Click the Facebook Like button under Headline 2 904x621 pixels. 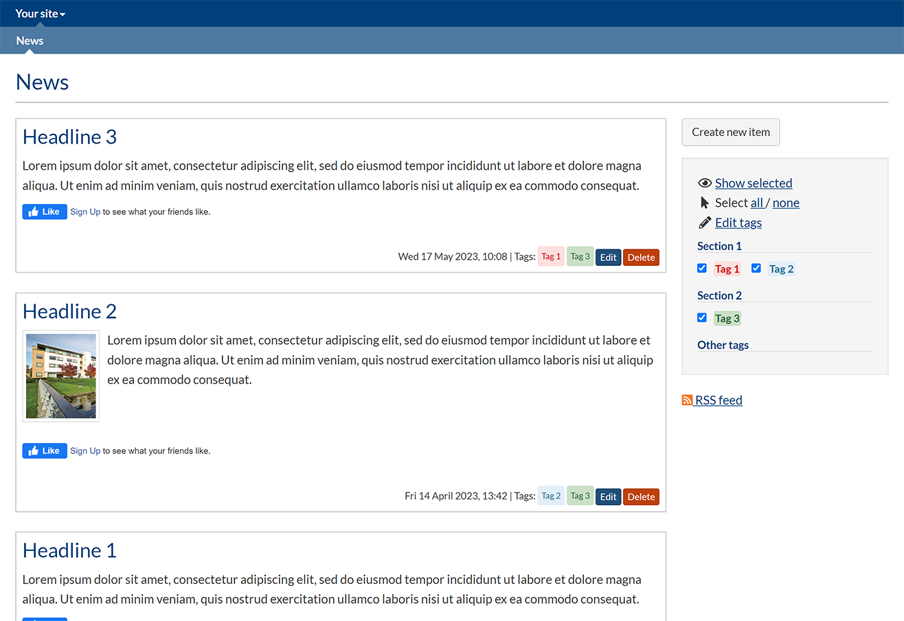coord(44,451)
